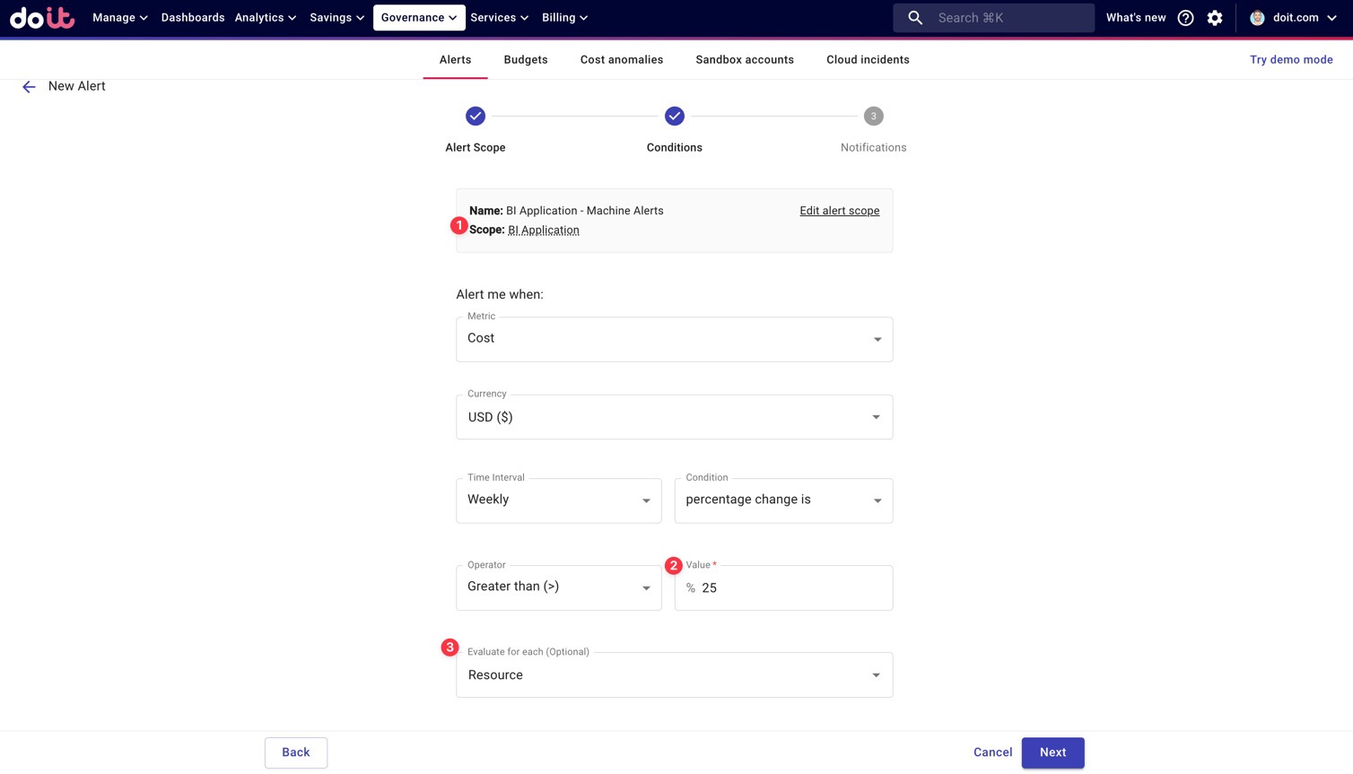The image size is (1353, 774).
Task: Expand the Metric dropdown
Action: (674, 339)
